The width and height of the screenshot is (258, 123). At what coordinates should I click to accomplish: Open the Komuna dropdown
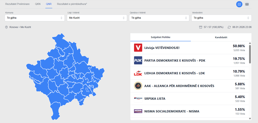(x=34, y=18)
